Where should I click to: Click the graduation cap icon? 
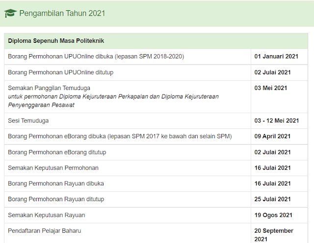click(10, 13)
